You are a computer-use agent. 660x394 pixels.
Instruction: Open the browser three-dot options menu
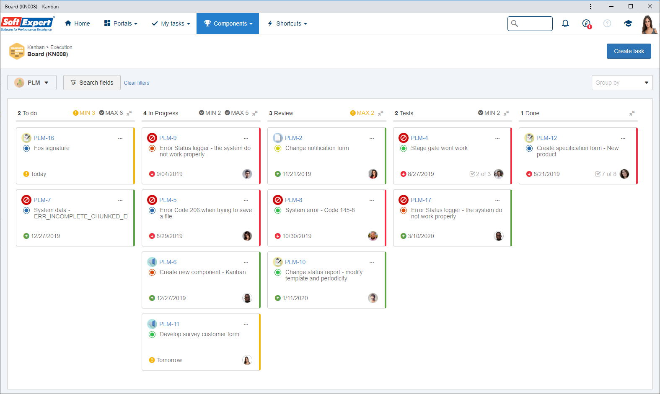point(590,6)
